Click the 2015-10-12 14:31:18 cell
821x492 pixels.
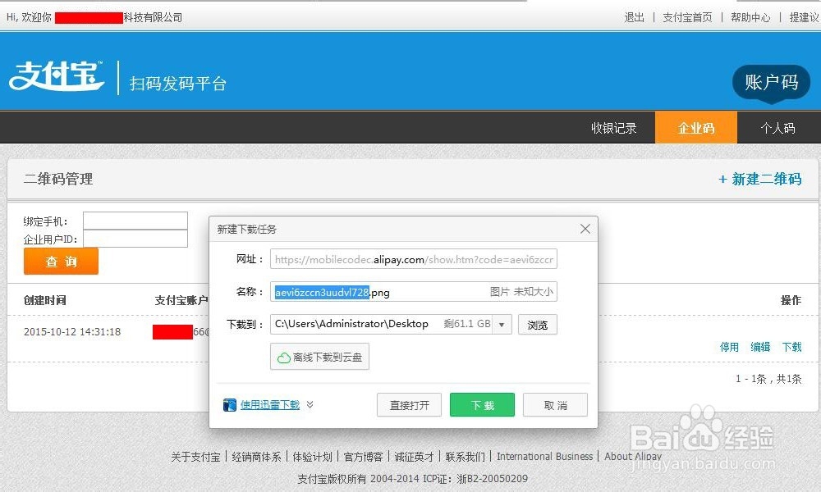(72, 331)
